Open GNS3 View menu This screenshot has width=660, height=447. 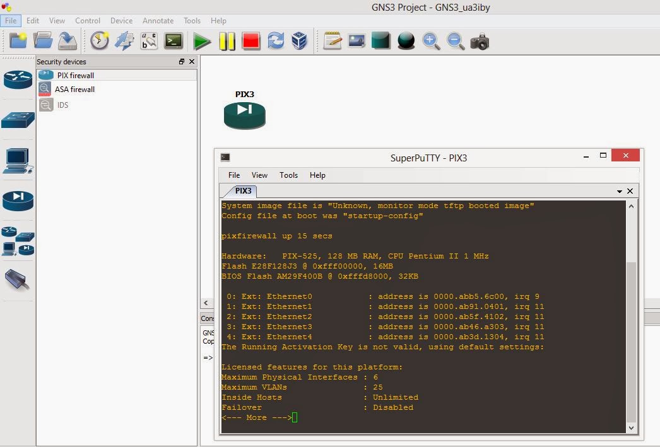(x=57, y=21)
